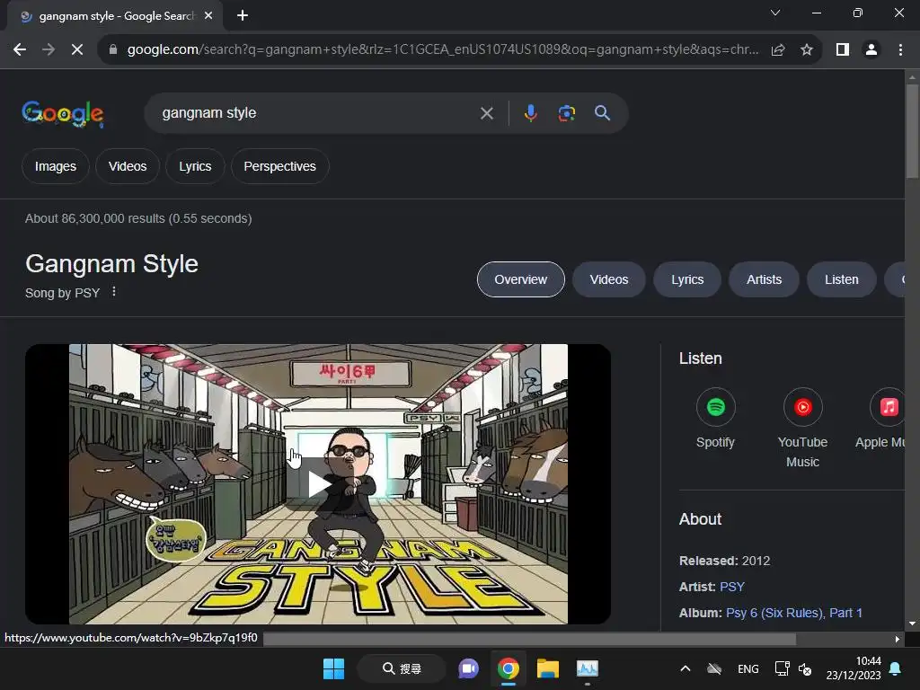
Task: Click the horizontal scrollbar at bottom
Action: click(x=529, y=640)
